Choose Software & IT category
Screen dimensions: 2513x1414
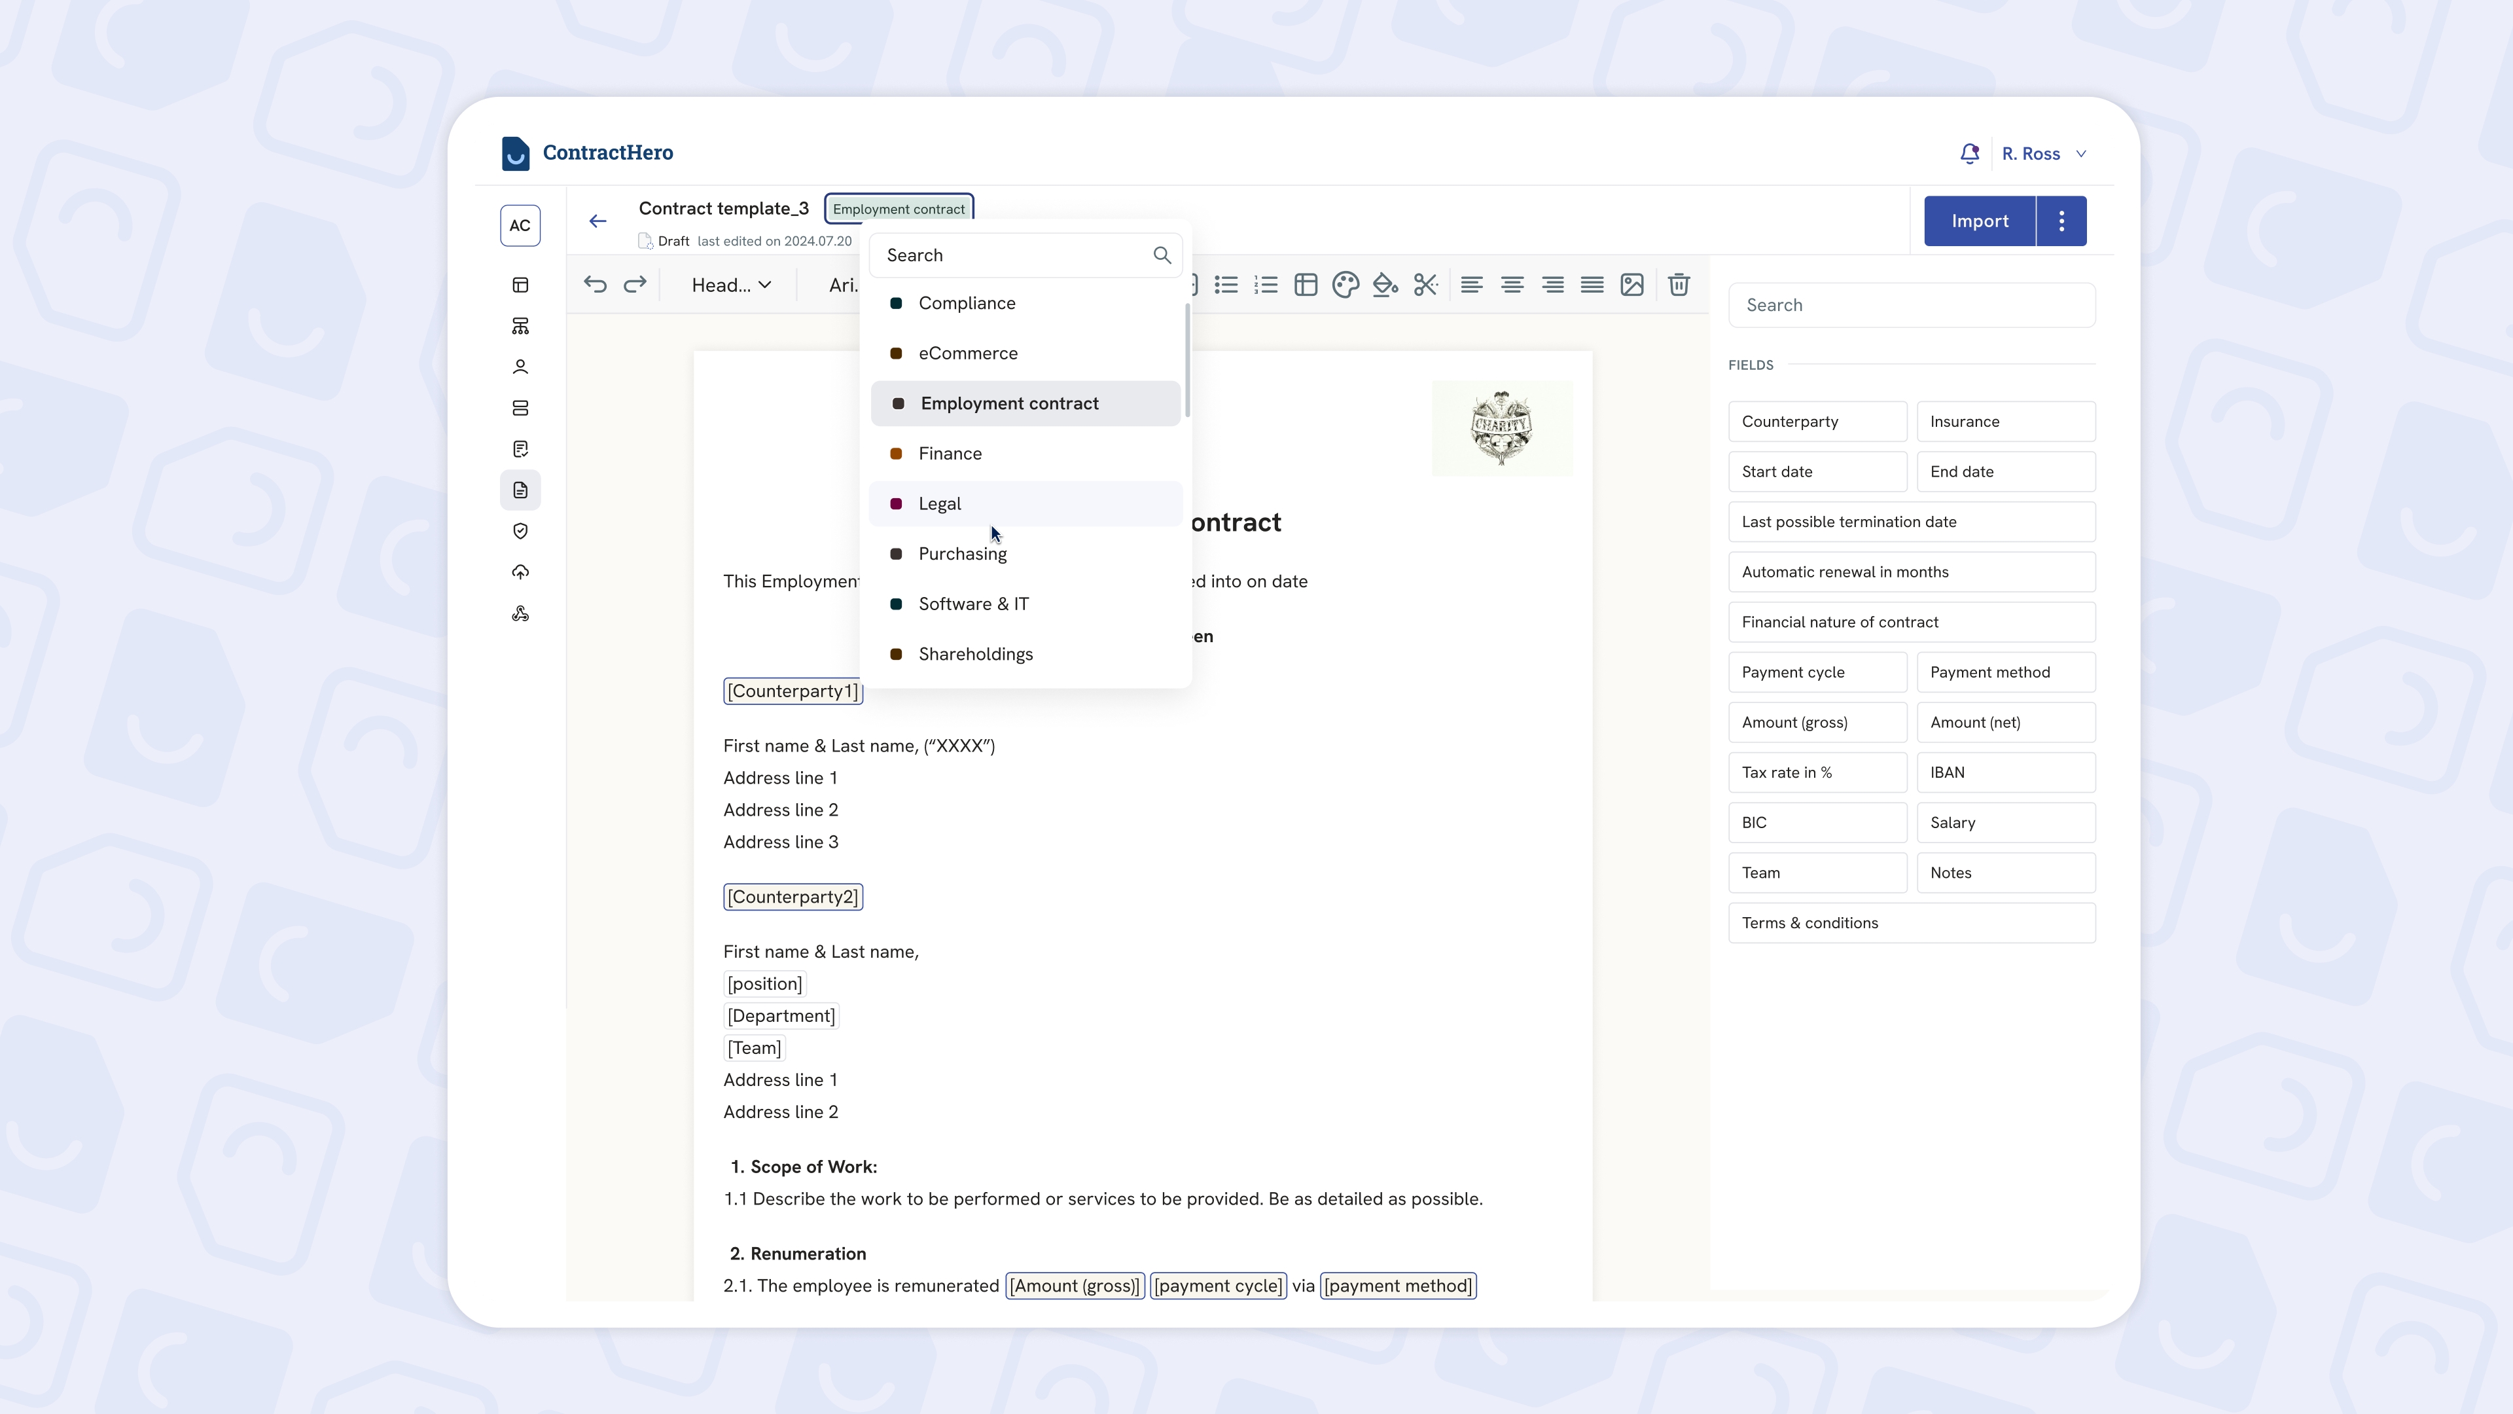972,604
